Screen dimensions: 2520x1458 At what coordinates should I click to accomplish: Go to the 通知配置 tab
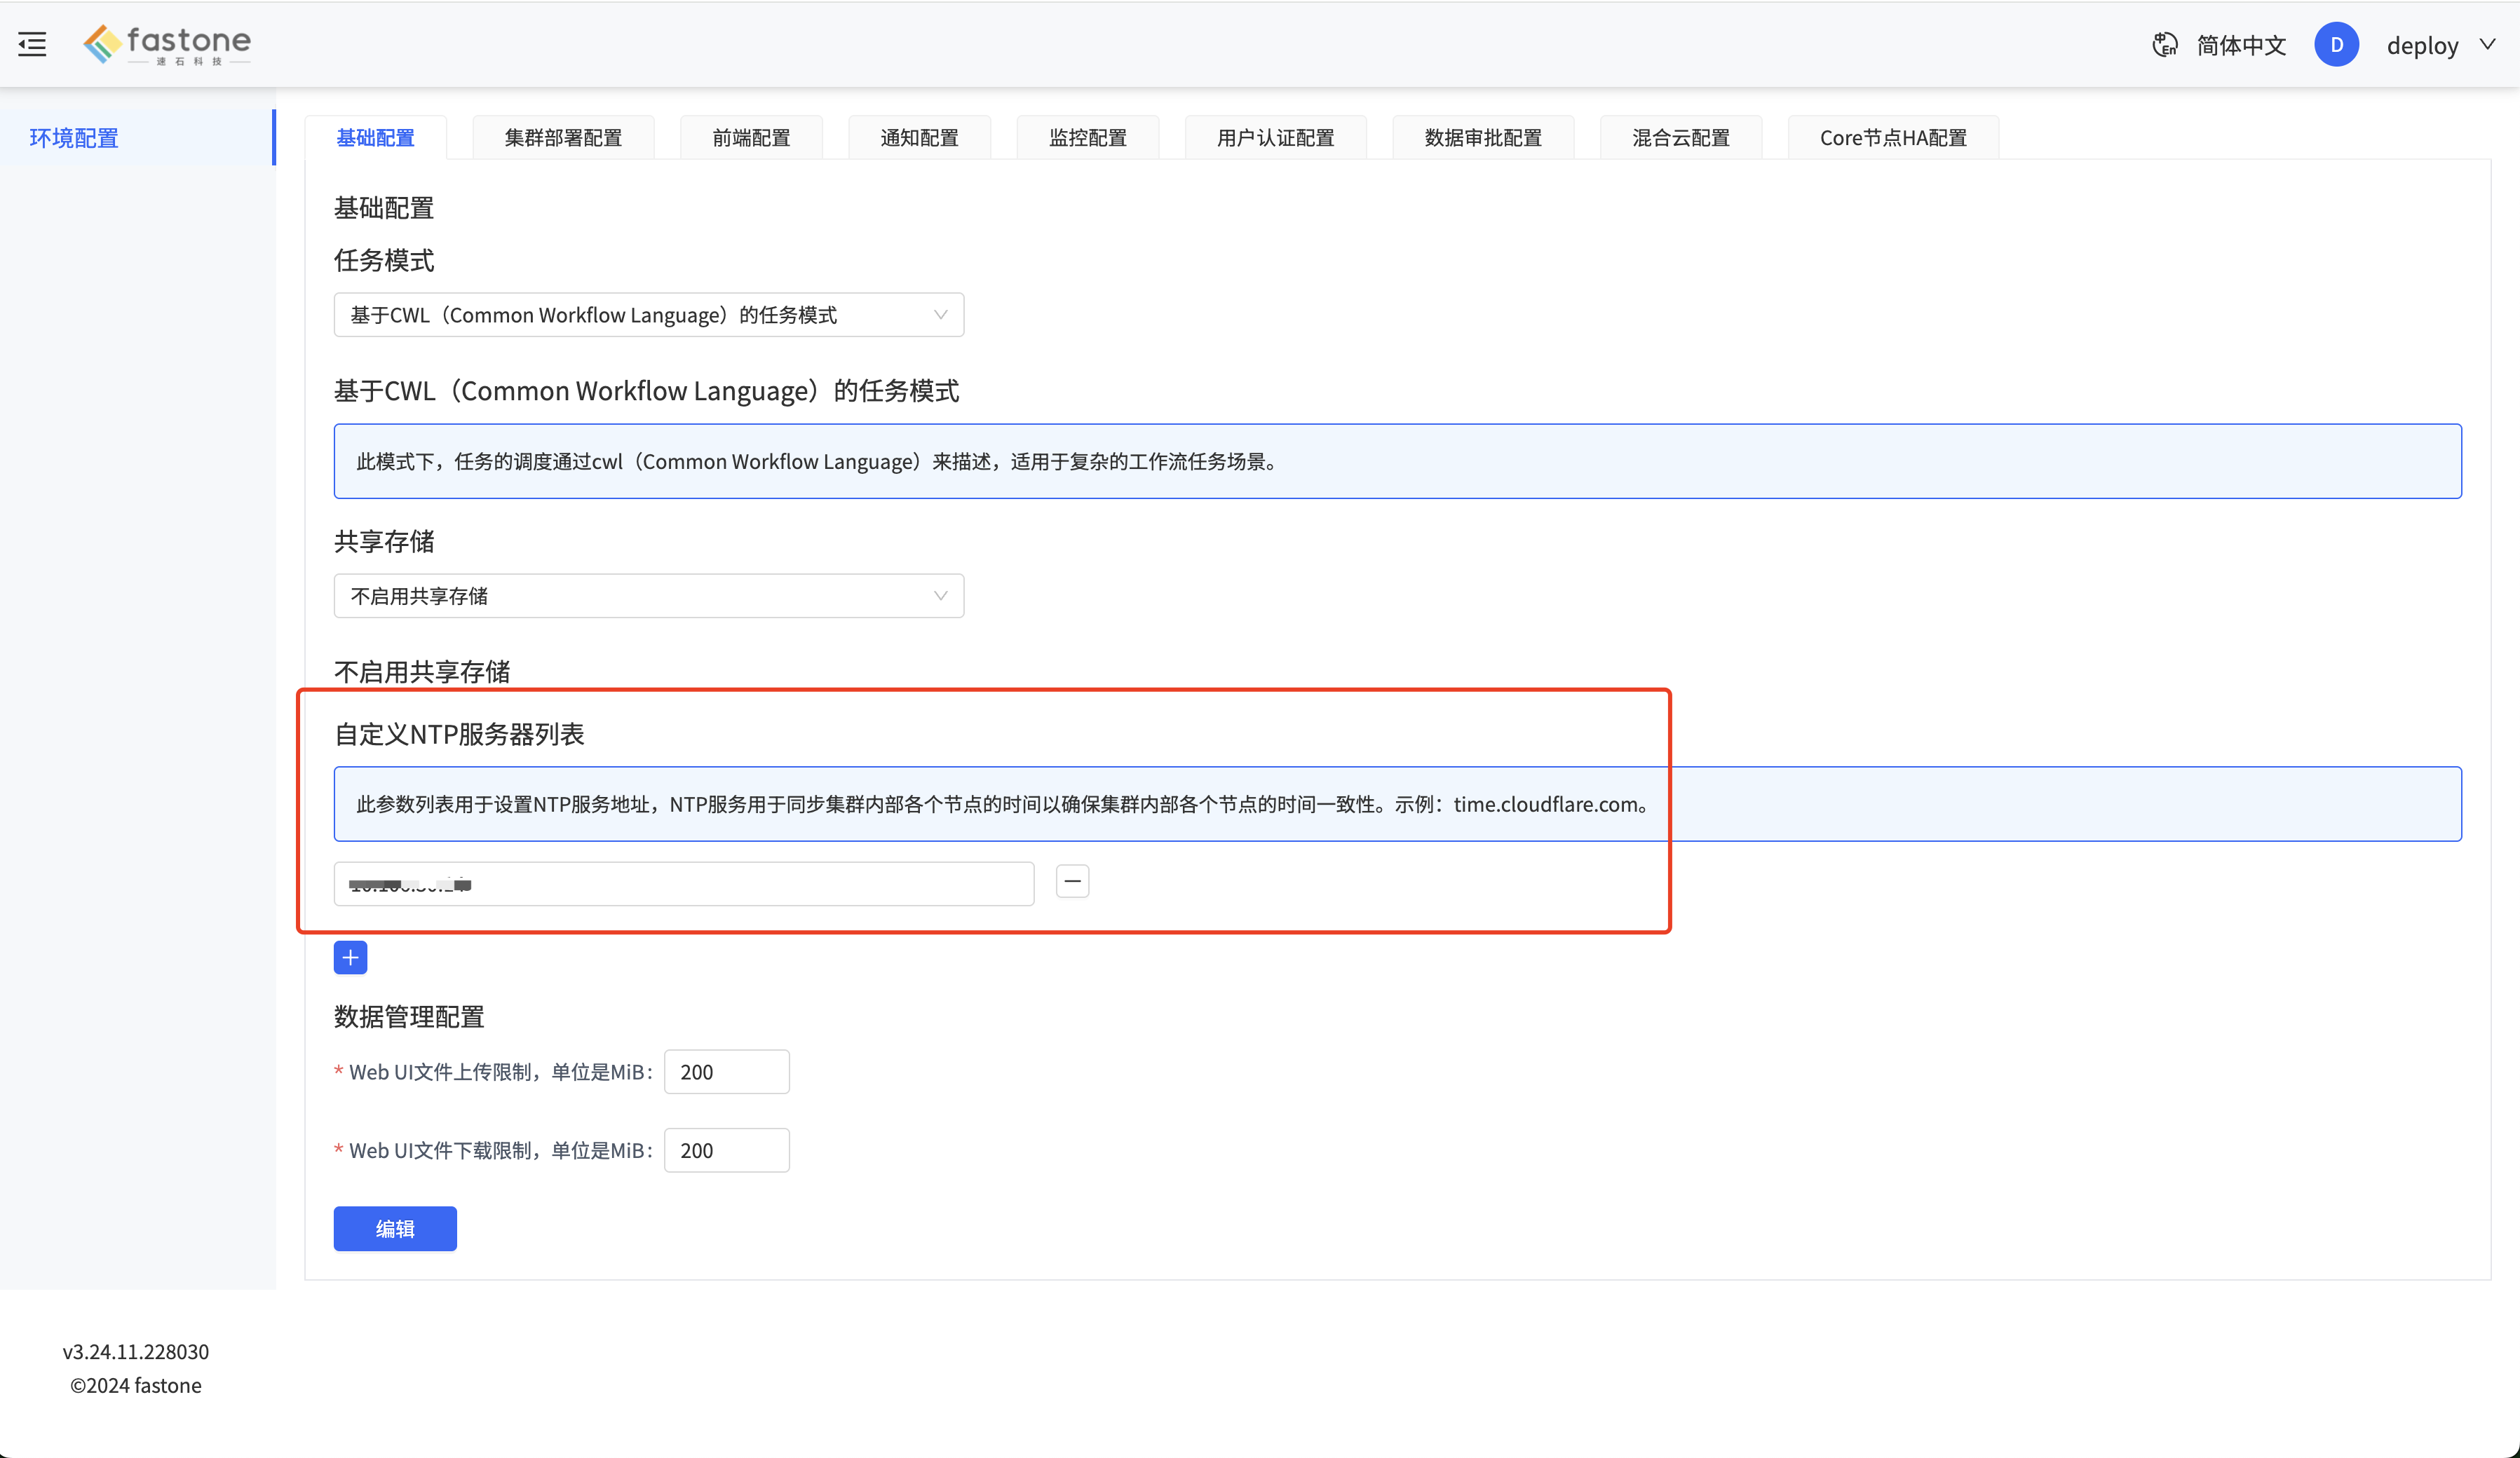(x=919, y=138)
